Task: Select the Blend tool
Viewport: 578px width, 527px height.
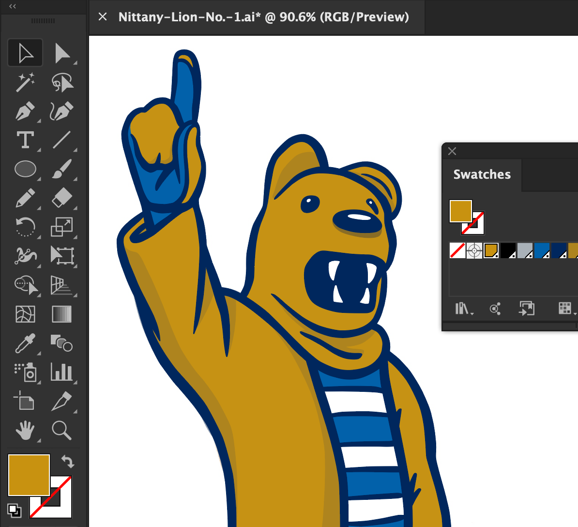Action: coord(61,343)
